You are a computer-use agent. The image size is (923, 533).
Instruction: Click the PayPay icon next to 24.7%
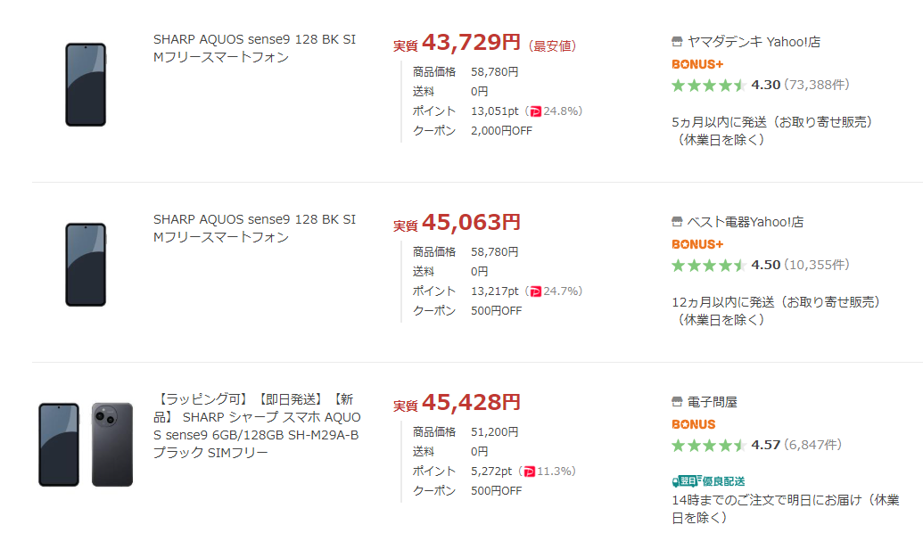coord(535,291)
